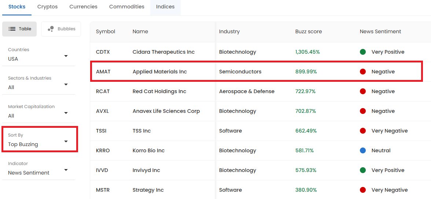Click the green sentiment dot for IVVD
The width and height of the screenshot is (431, 199).
(363, 170)
